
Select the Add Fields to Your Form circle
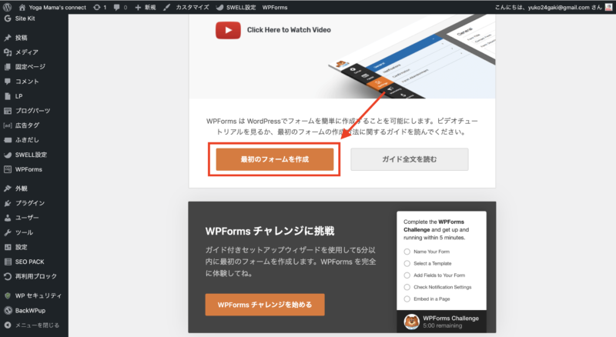(x=407, y=275)
